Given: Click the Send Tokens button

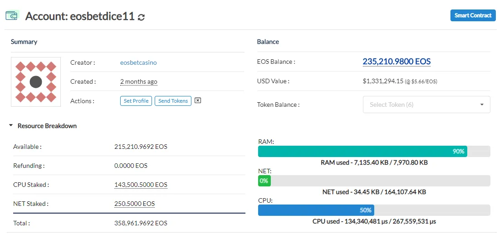Looking at the screenshot, I should point(173,101).
